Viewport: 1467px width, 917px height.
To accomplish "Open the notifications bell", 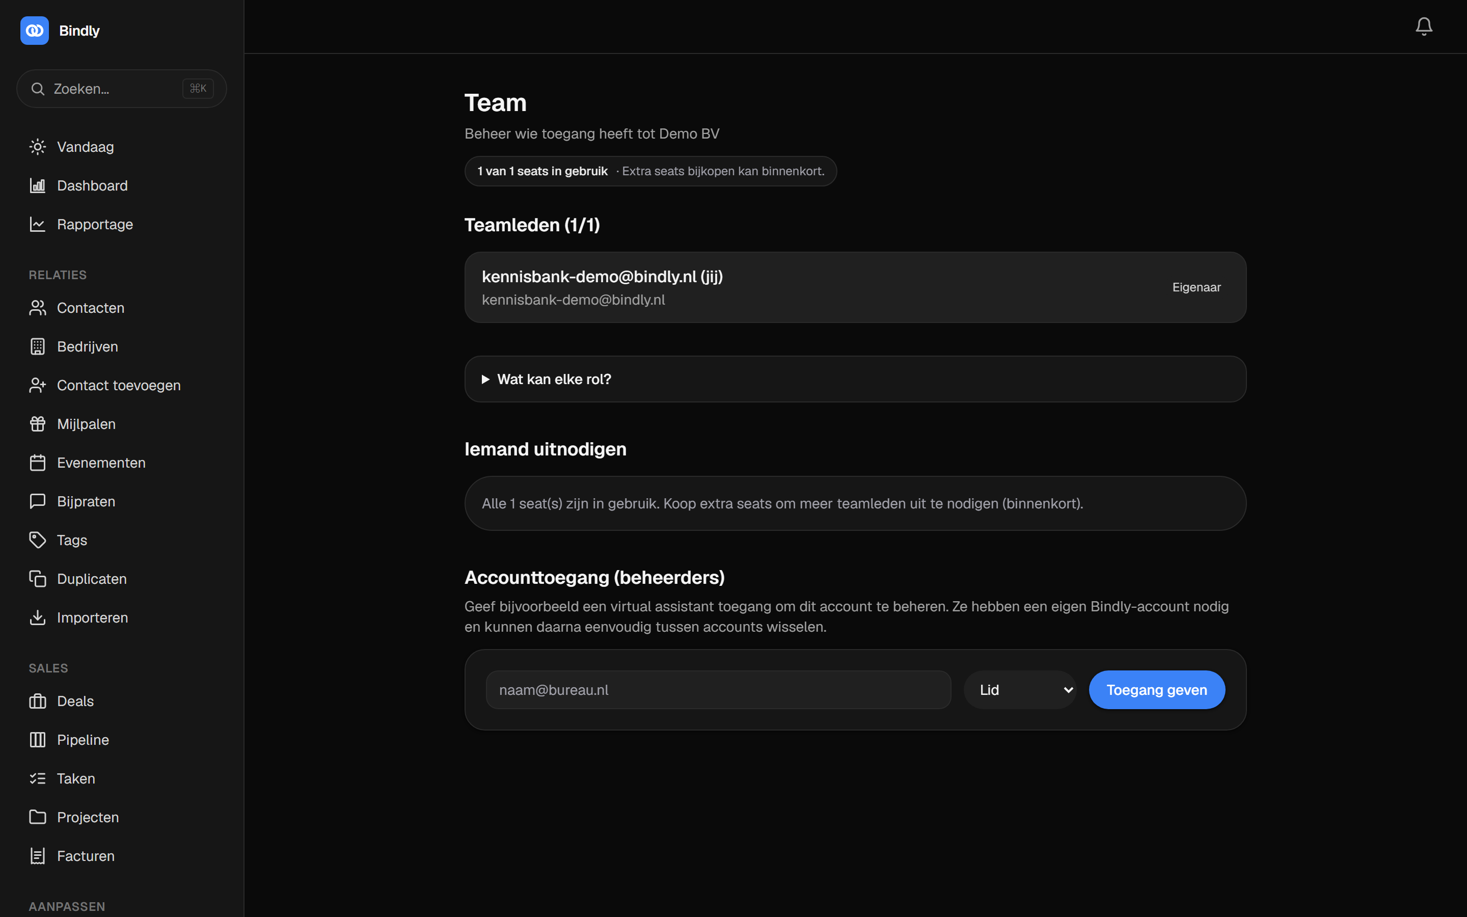I will point(1423,26).
